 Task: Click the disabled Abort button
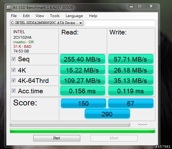tap(114, 138)
